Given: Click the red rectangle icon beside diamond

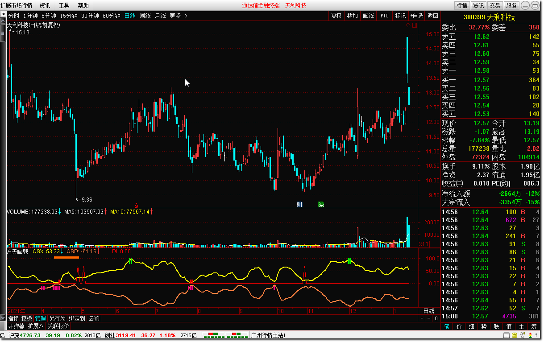Looking at the screenshot, I should click(415, 25).
